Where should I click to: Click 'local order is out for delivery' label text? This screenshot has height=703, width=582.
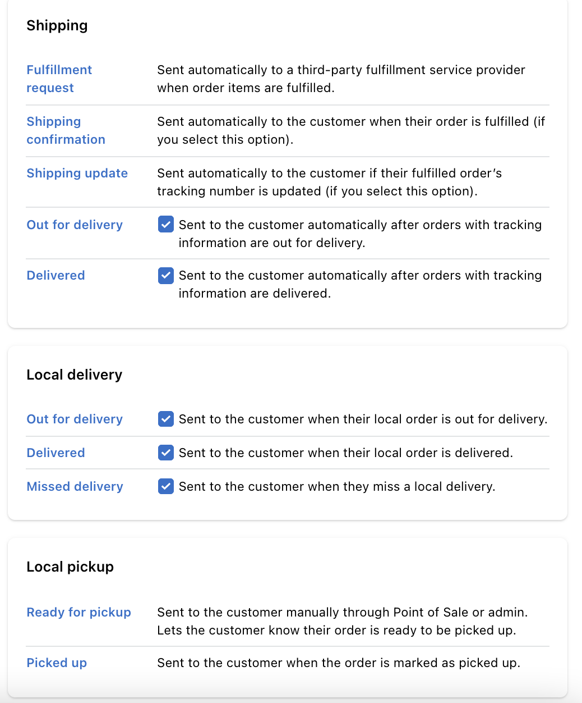tap(363, 419)
